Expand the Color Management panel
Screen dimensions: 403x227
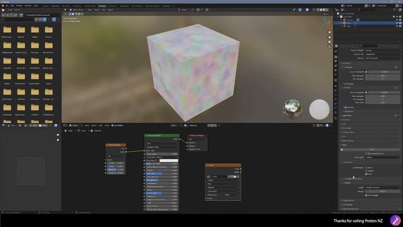(x=350, y=209)
